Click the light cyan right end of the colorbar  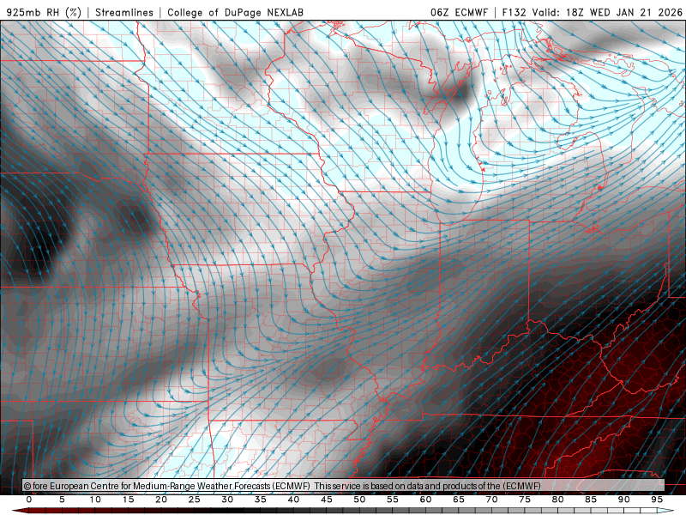click(666, 511)
